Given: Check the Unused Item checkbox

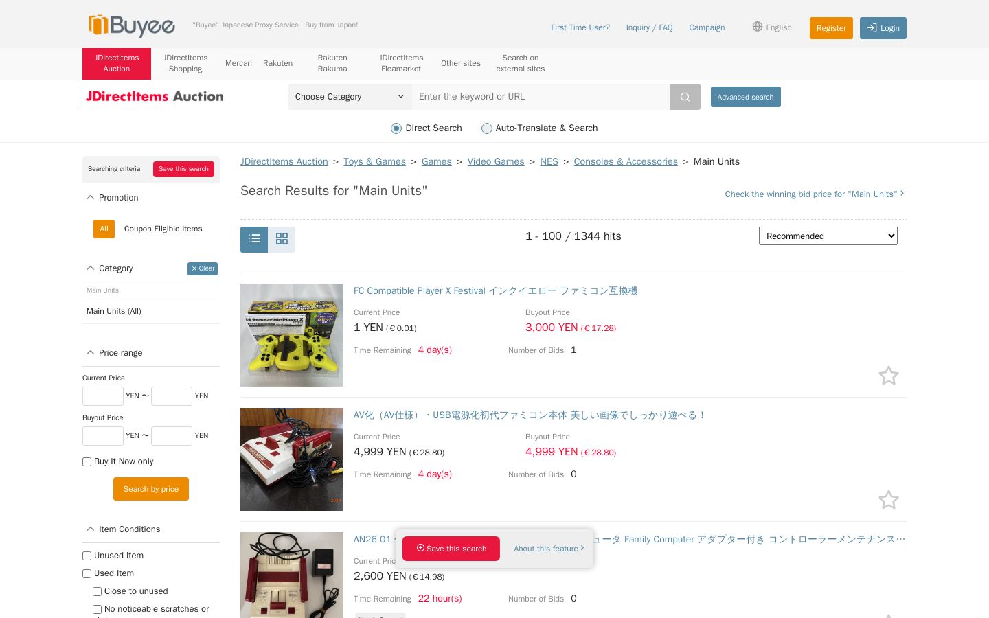Looking at the screenshot, I should pyautogui.click(x=87, y=556).
